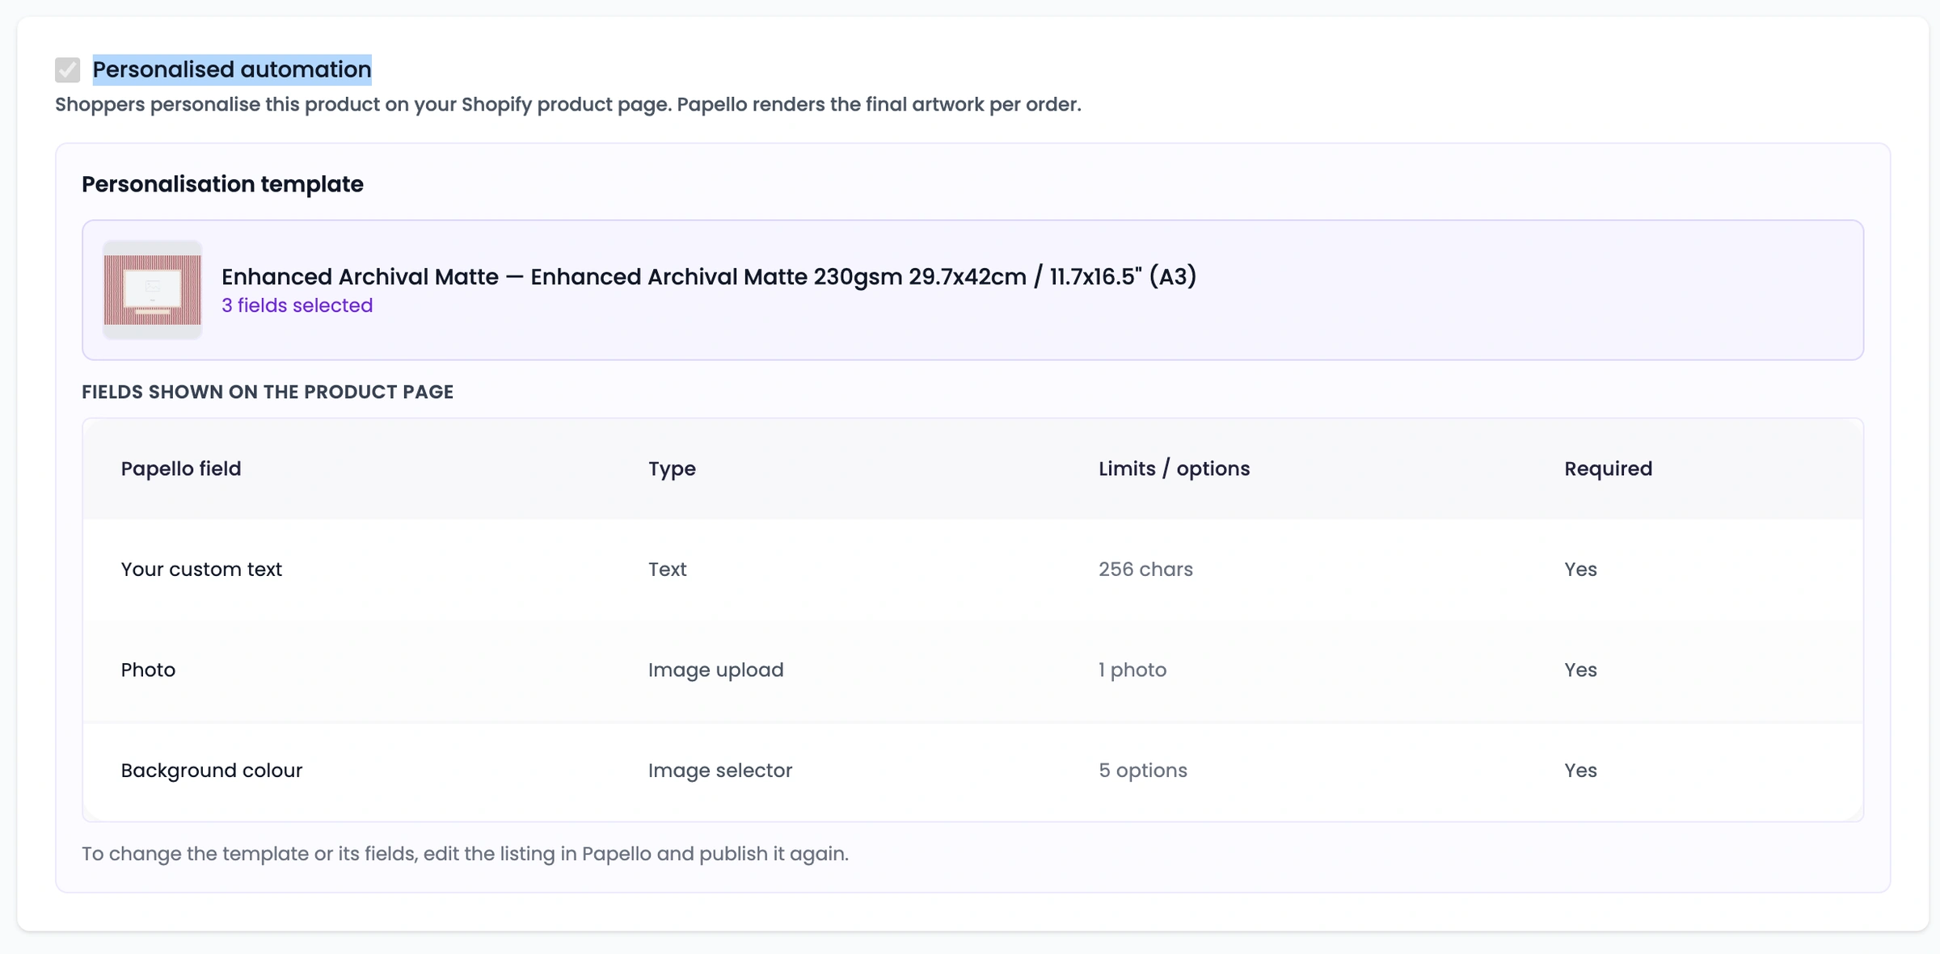The width and height of the screenshot is (1940, 954).
Task: Click the 'To change the template' help note
Action: (465, 854)
